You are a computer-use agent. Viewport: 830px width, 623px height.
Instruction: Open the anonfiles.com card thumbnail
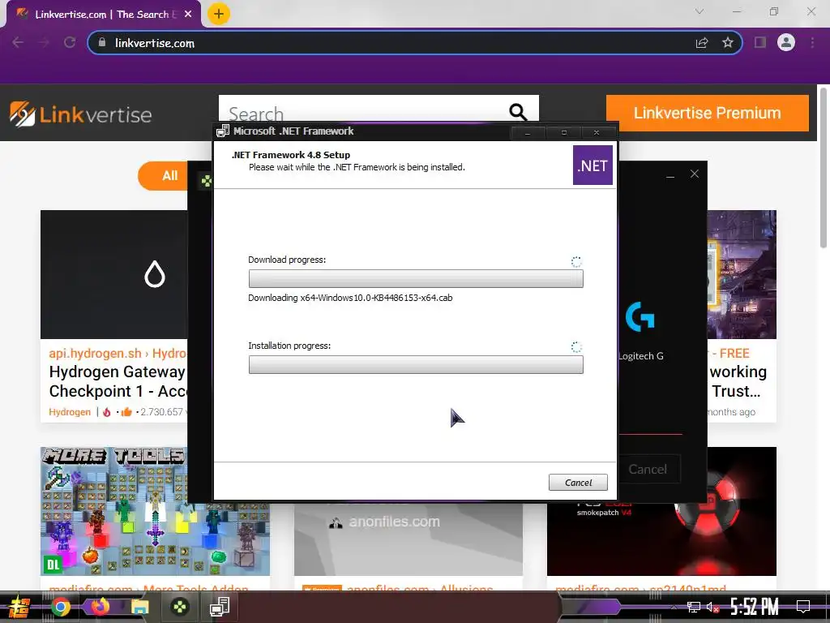pos(409,539)
